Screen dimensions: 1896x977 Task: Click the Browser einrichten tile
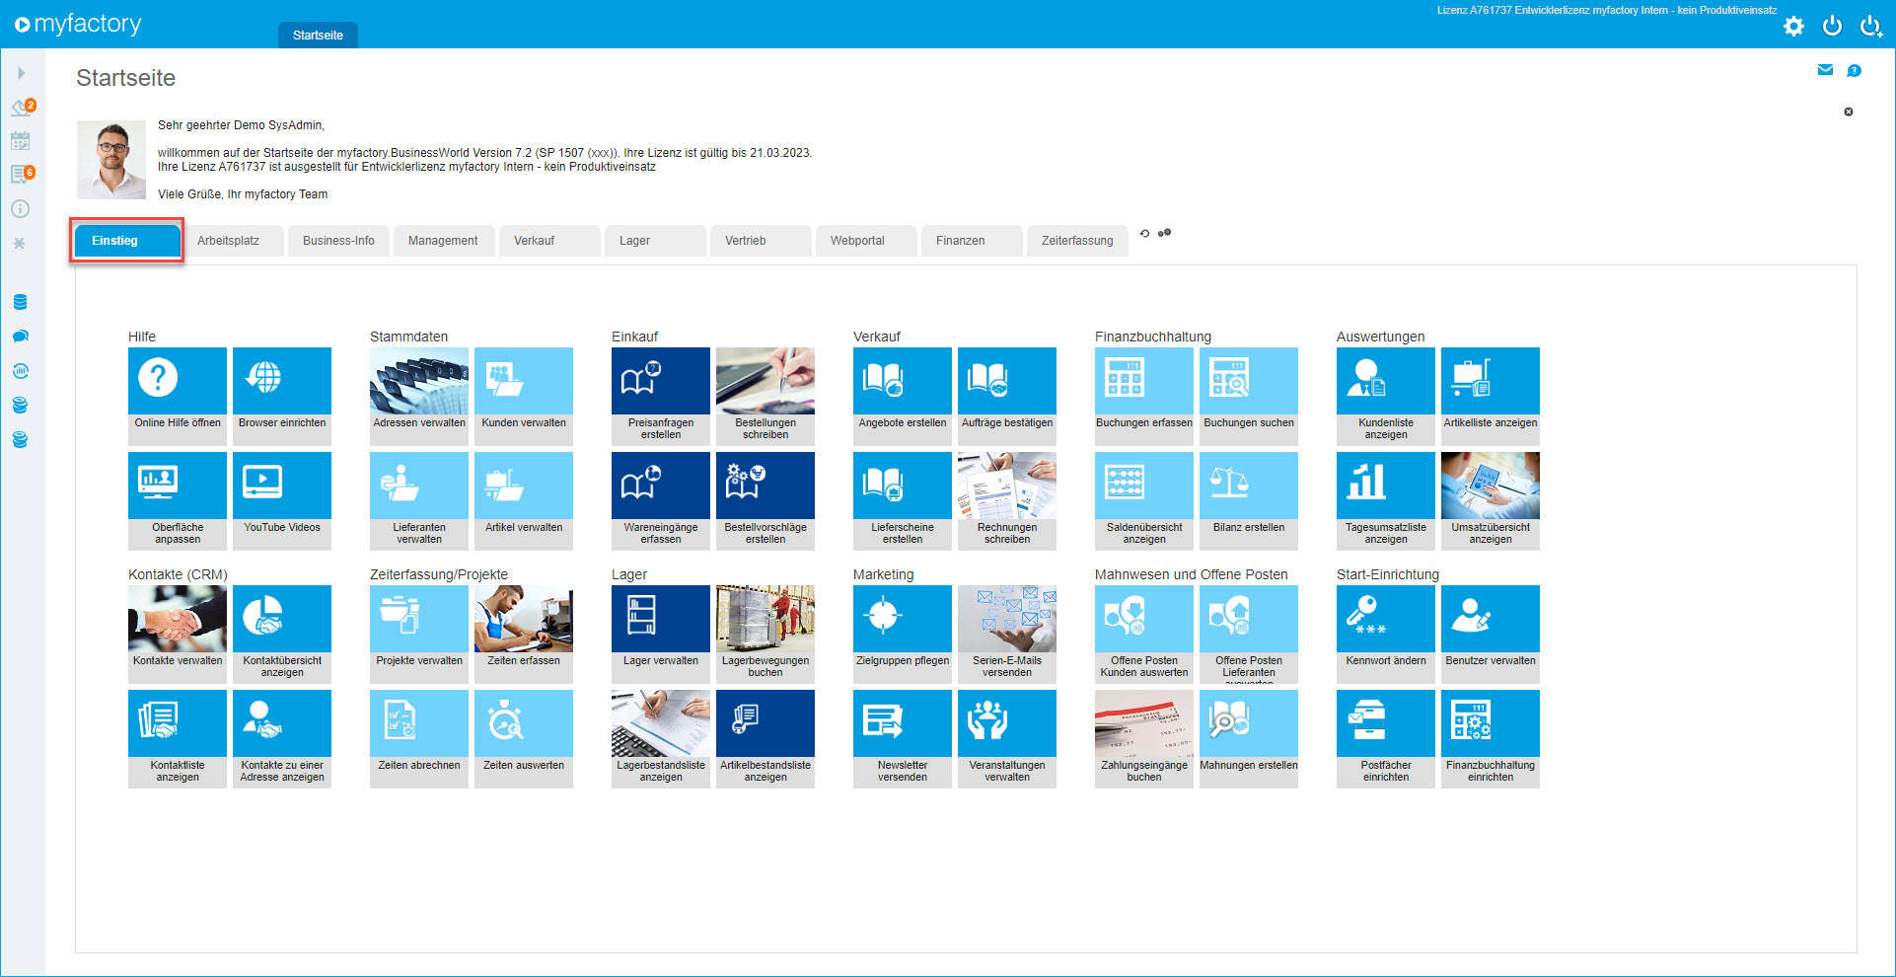tap(282, 396)
